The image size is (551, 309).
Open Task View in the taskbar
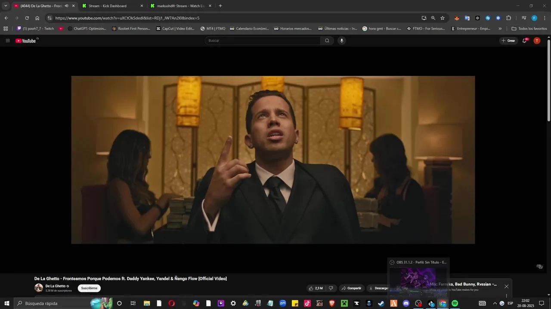pyautogui.click(x=133, y=303)
